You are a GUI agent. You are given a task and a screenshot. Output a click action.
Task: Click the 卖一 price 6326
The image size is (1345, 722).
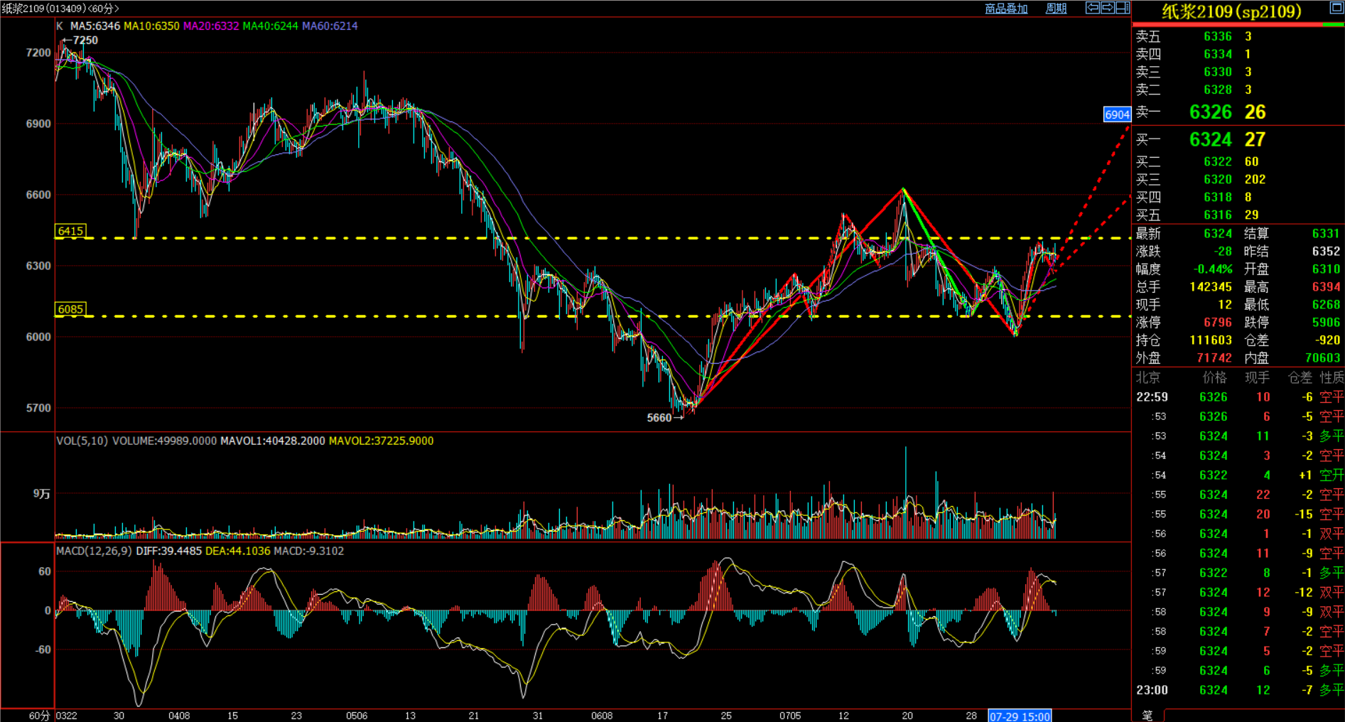[1211, 112]
